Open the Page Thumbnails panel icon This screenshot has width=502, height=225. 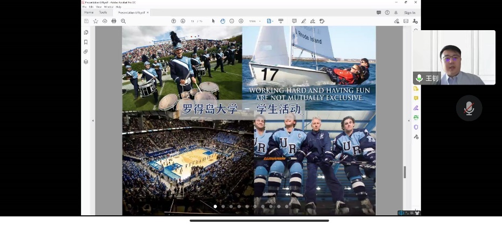point(86,32)
